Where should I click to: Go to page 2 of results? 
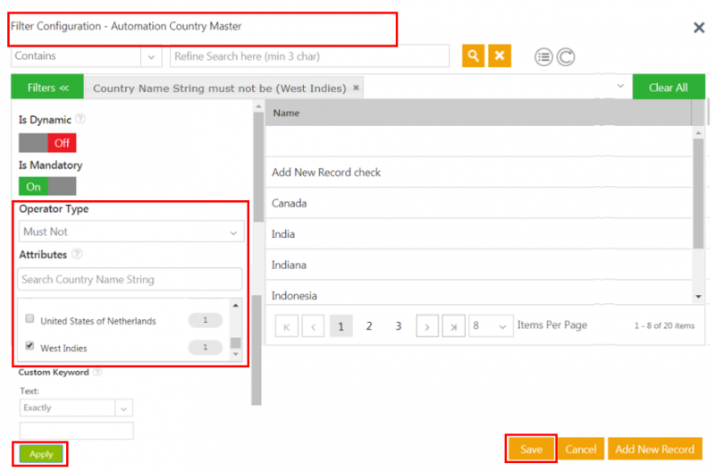click(369, 326)
